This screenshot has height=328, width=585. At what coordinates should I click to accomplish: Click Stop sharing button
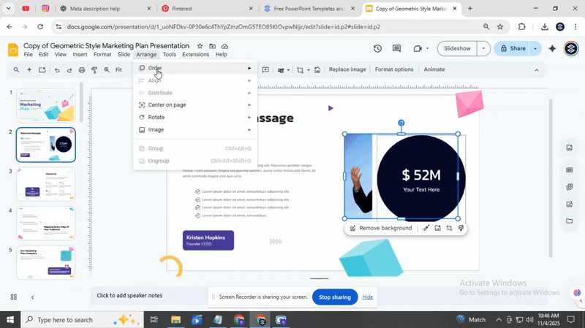point(335,297)
